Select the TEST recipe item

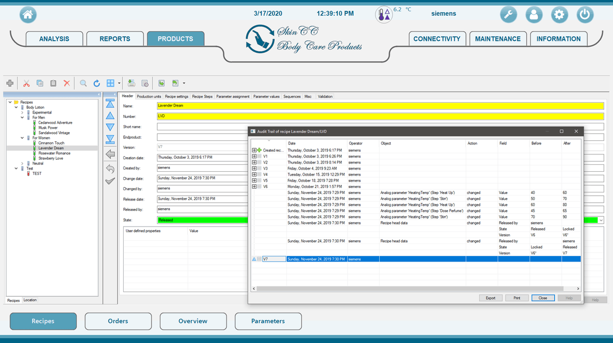click(x=37, y=173)
